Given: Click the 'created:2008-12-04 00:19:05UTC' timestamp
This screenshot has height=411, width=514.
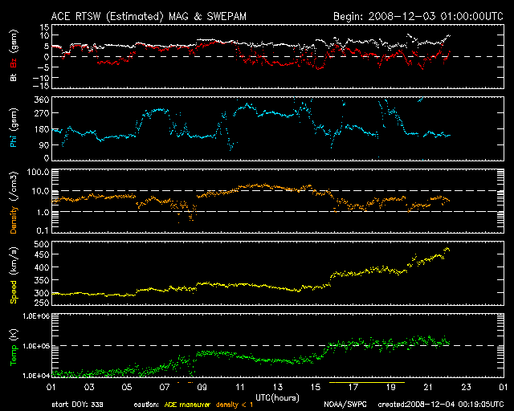Looking at the screenshot, I should 441,405.
